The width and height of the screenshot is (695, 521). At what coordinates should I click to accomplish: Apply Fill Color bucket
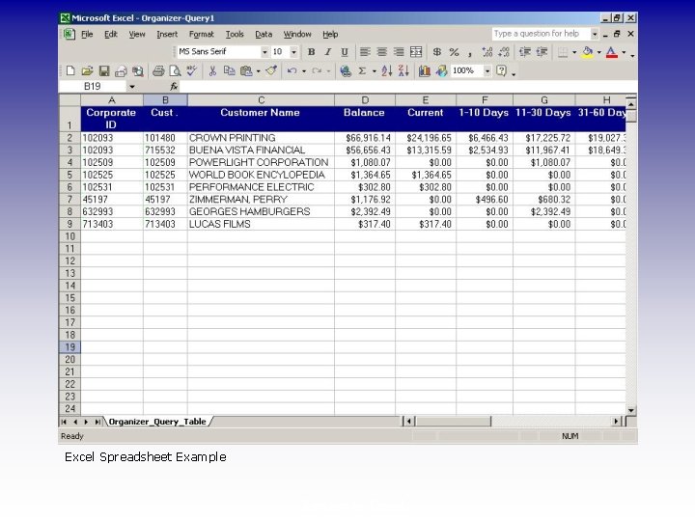[x=588, y=52]
